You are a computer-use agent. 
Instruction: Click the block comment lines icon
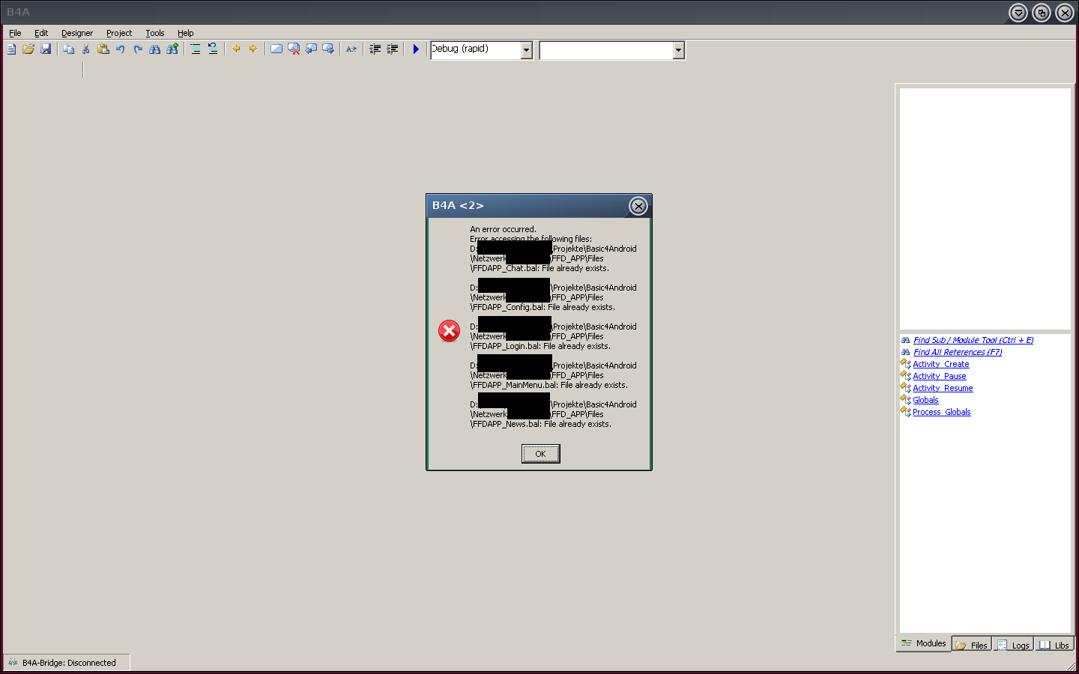coord(196,49)
